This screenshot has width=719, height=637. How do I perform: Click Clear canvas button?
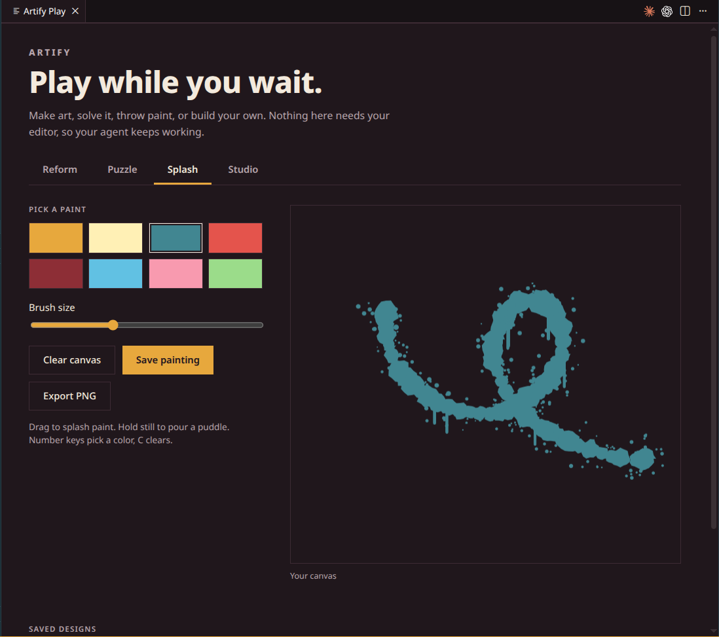pyautogui.click(x=72, y=360)
